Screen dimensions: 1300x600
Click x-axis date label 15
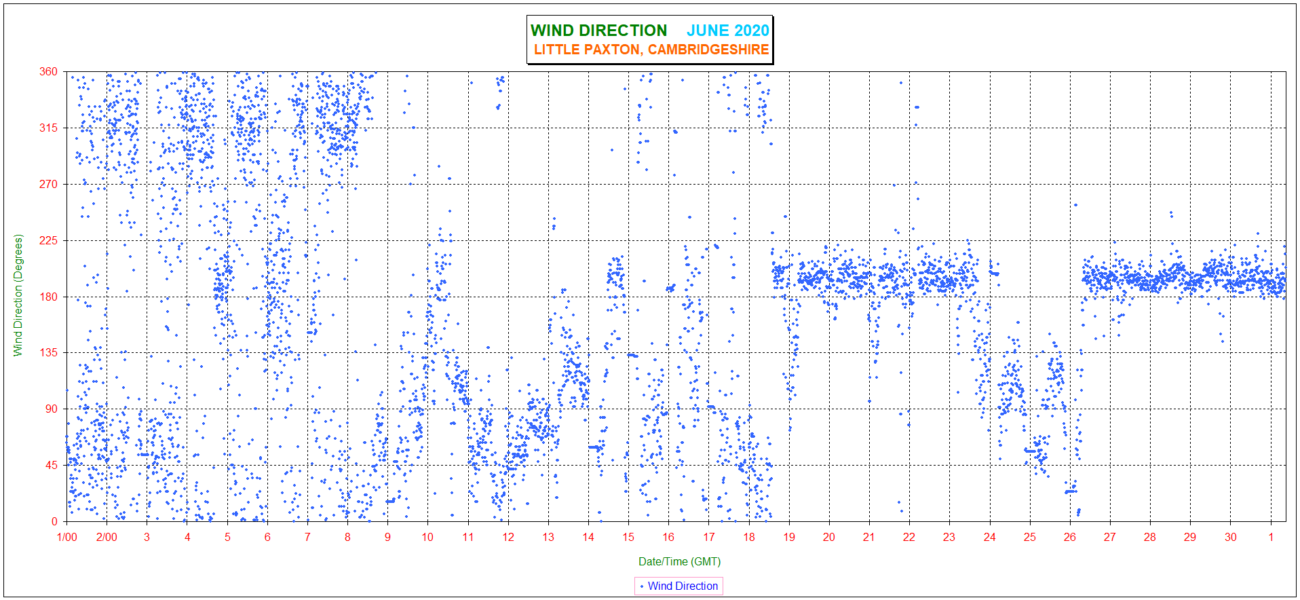point(628,537)
